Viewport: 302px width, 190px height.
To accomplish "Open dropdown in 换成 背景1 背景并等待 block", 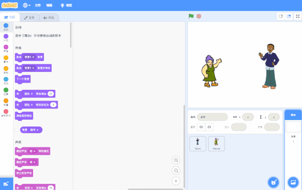I will pos(29,68).
